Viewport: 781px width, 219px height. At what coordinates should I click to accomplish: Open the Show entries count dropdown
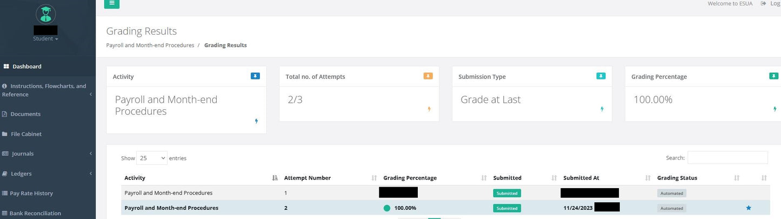[x=152, y=158]
